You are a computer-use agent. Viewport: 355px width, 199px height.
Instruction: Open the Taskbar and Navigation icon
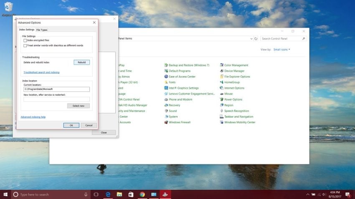(x=221, y=117)
